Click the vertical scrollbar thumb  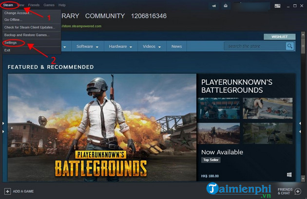303,46
